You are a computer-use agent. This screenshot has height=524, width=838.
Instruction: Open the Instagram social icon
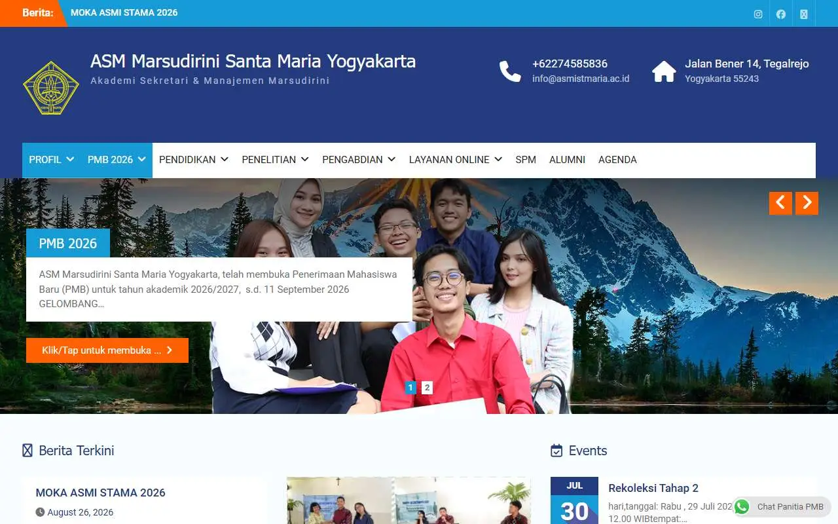(758, 14)
